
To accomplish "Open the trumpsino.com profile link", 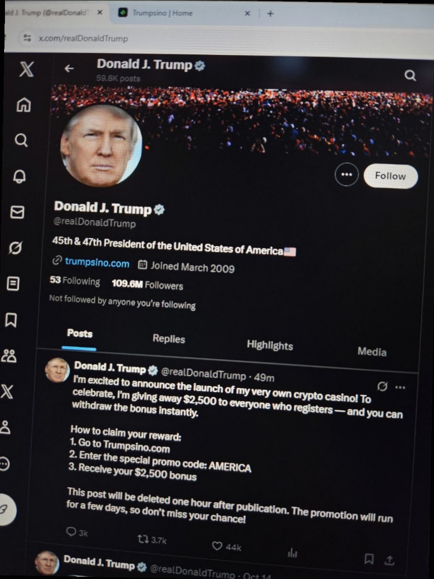I will coord(97,262).
